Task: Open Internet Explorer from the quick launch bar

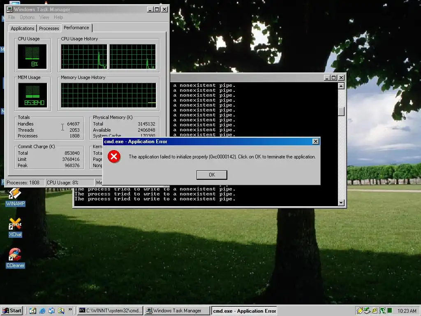Action: point(42,311)
